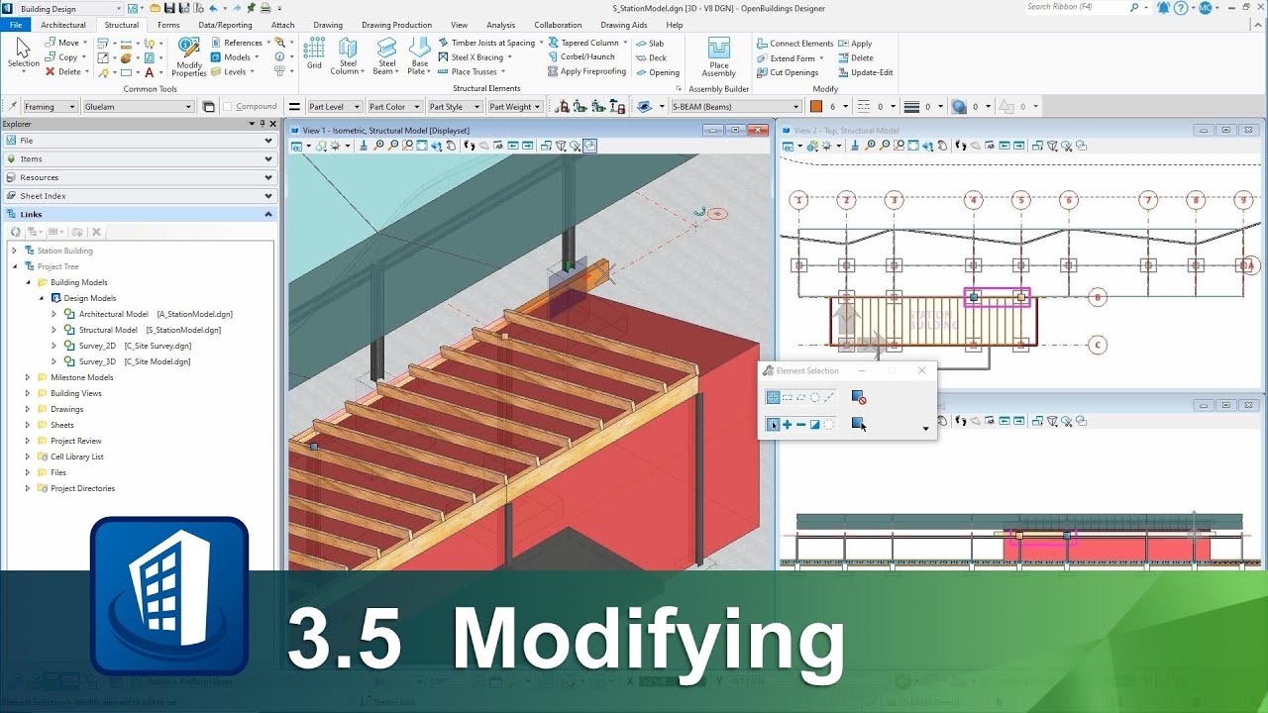Screen dimensions: 1268x713
Task: Click Subtract mode in Element Selection
Action: [800, 425]
